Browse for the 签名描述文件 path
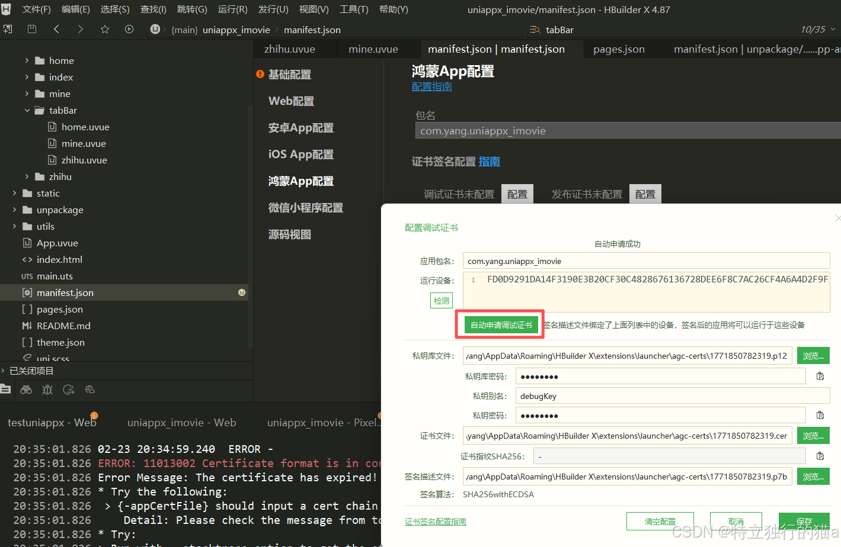The height and width of the screenshot is (547, 841). 813,477
